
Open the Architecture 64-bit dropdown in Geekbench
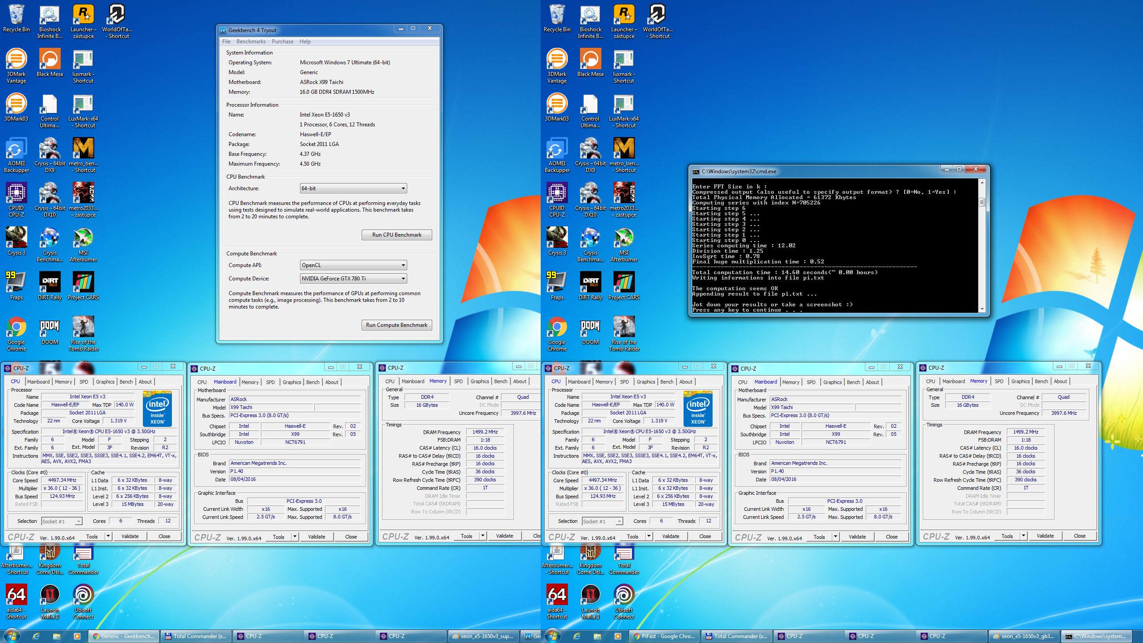(x=353, y=188)
